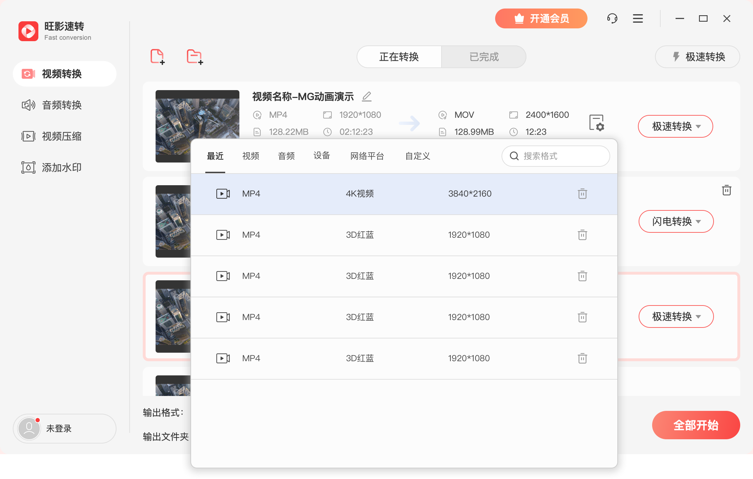
Task: Expand the third task's 极速转换 dropdown
Action: pyautogui.click(x=698, y=316)
